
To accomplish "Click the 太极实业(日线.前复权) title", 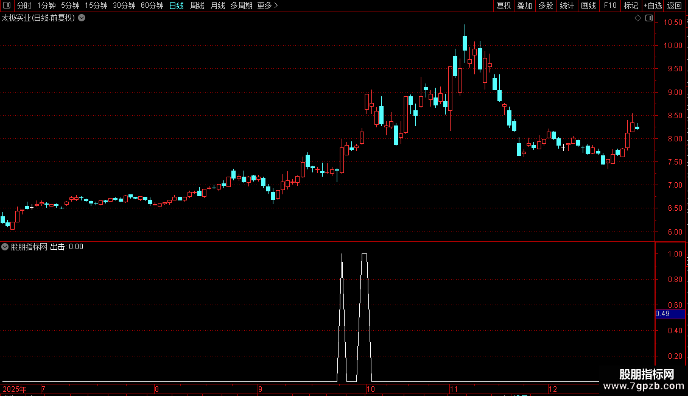I will [38, 18].
